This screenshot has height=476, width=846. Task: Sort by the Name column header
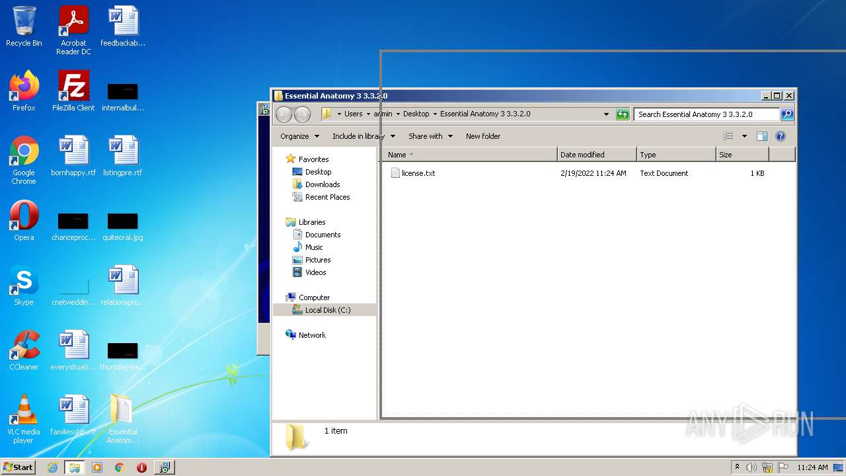coord(470,155)
